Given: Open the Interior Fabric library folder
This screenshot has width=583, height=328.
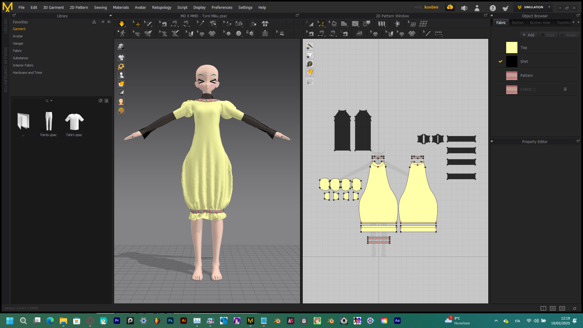Looking at the screenshot, I should tap(23, 65).
